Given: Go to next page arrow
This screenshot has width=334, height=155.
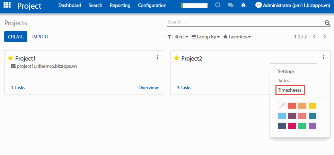Looking at the screenshot, I should click(x=325, y=37).
